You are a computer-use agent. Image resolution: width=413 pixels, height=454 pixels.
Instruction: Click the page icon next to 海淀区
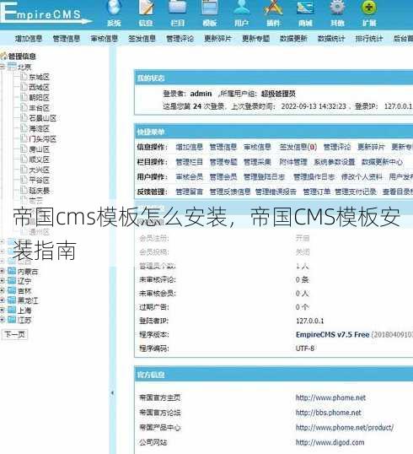24,128
